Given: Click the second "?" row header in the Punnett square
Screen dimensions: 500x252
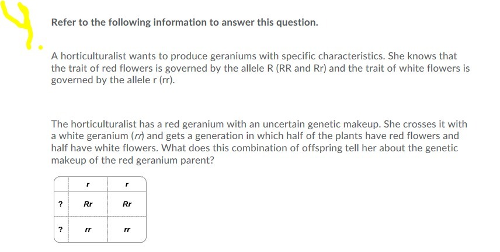Looking at the screenshot, I should pos(60,230).
